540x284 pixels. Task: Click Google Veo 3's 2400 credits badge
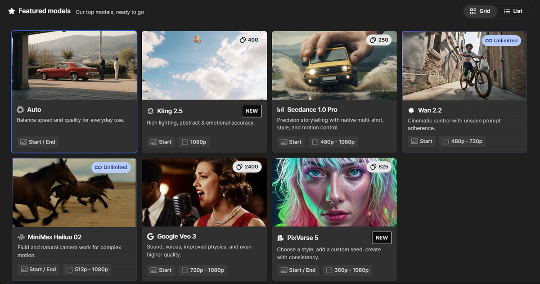(247, 167)
